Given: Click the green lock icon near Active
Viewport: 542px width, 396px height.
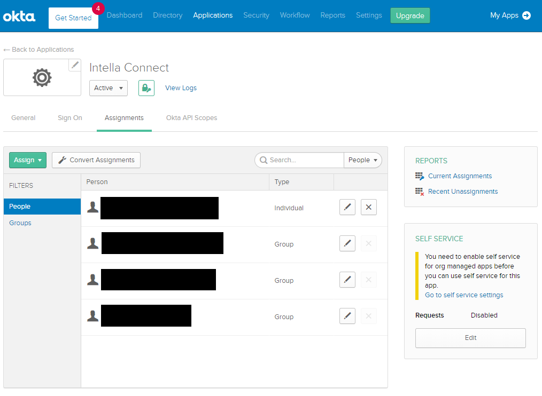Looking at the screenshot, I should point(146,88).
